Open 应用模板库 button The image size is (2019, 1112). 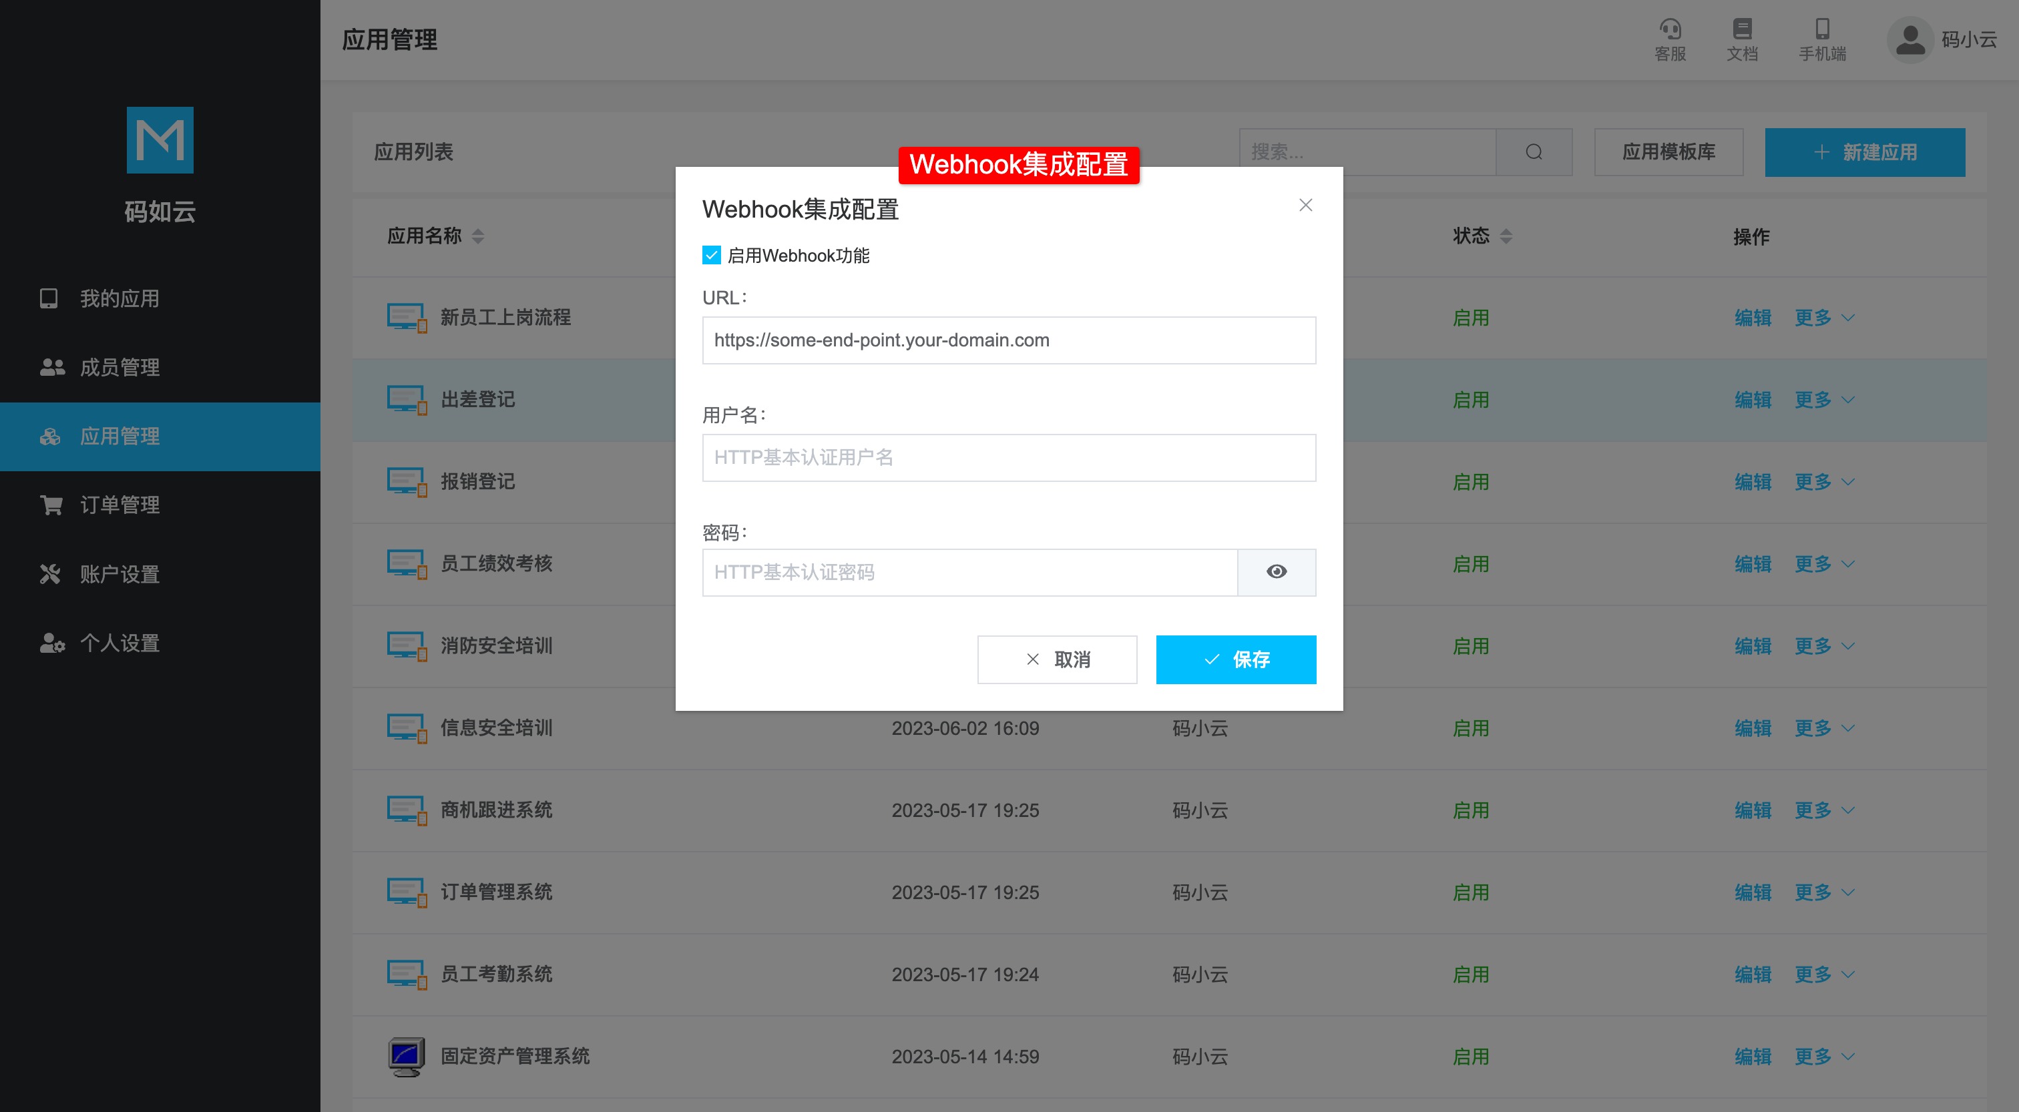click(x=1668, y=152)
